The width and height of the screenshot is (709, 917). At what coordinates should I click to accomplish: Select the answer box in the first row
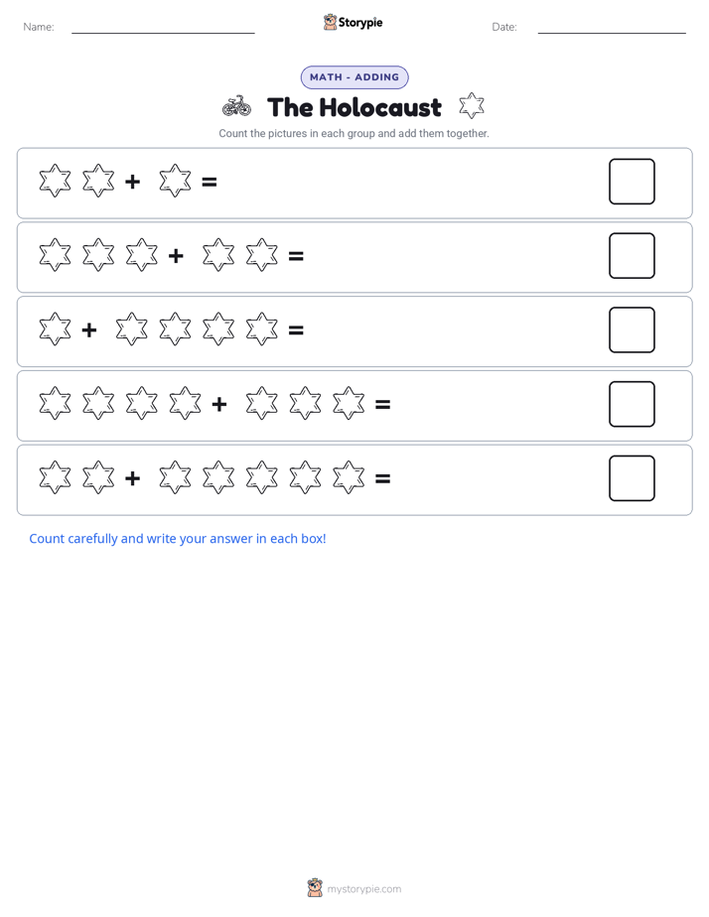pyautogui.click(x=632, y=182)
